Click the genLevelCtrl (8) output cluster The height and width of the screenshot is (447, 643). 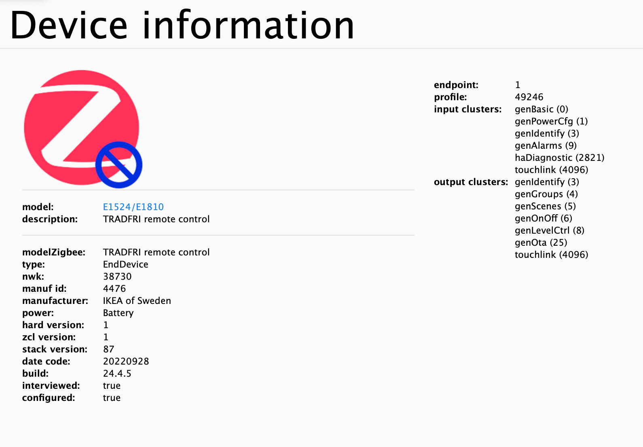[x=549, y=230]
